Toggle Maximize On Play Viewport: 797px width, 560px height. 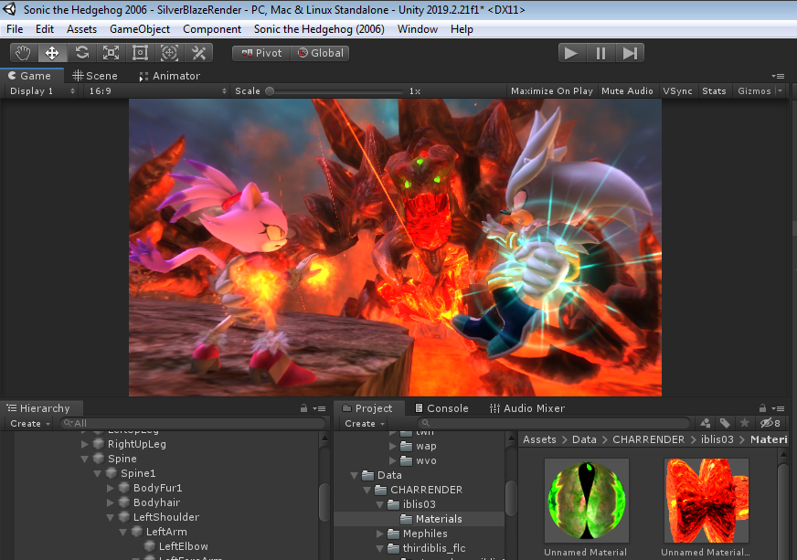coord(552,91)
